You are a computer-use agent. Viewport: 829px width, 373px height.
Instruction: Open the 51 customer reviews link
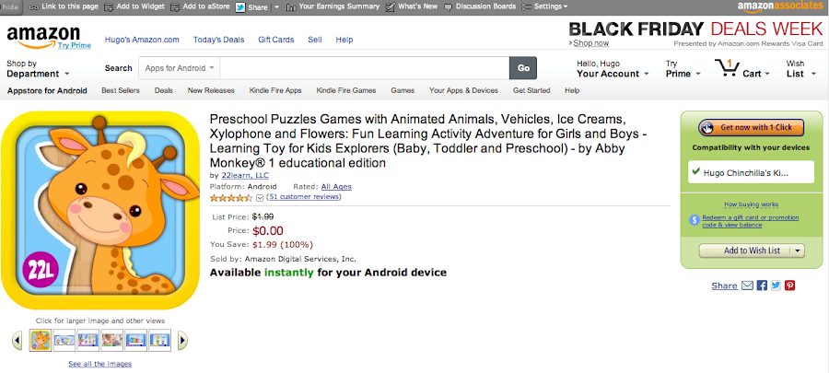click(304, 197)
